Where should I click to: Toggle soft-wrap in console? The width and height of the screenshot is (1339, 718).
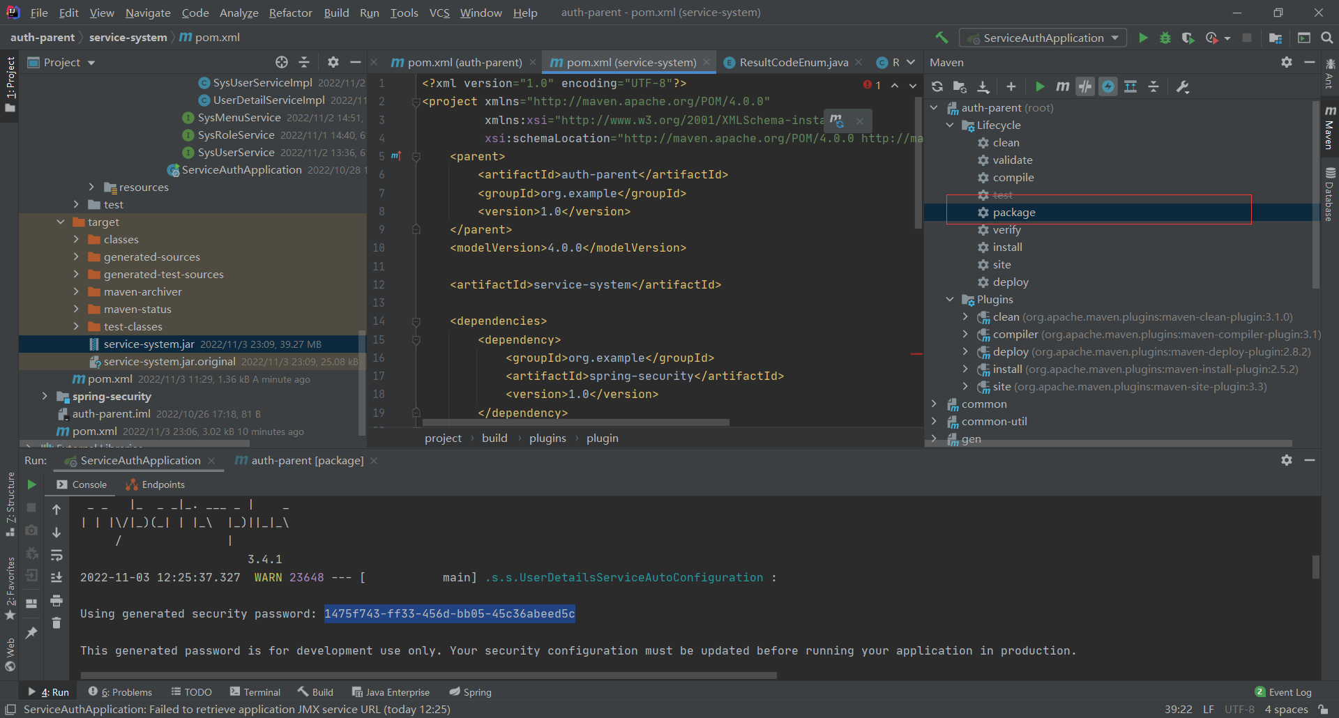pyautogui.click(x=56, y=555)
